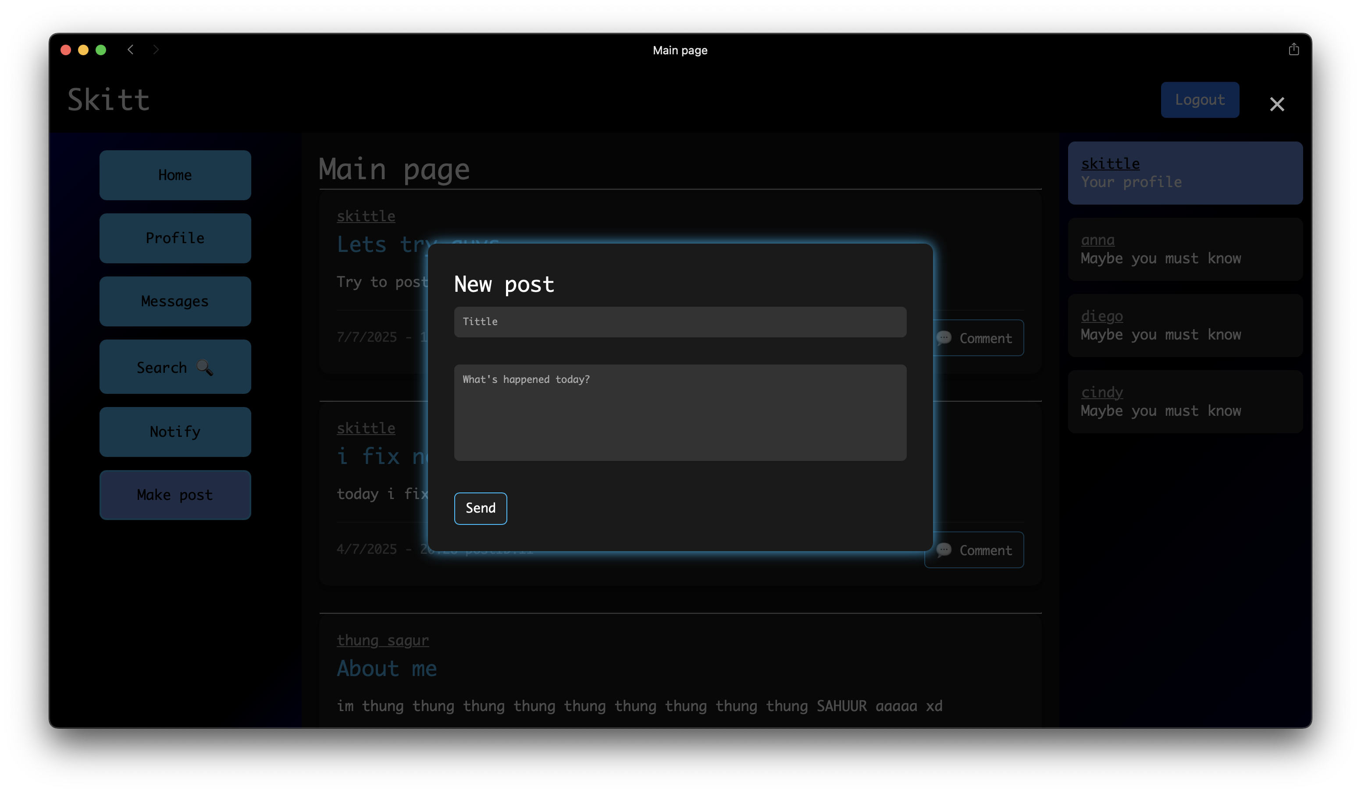1361x793 pixels.
Task: Open skittle profile link in right panel
Action: click(1110, 163)
